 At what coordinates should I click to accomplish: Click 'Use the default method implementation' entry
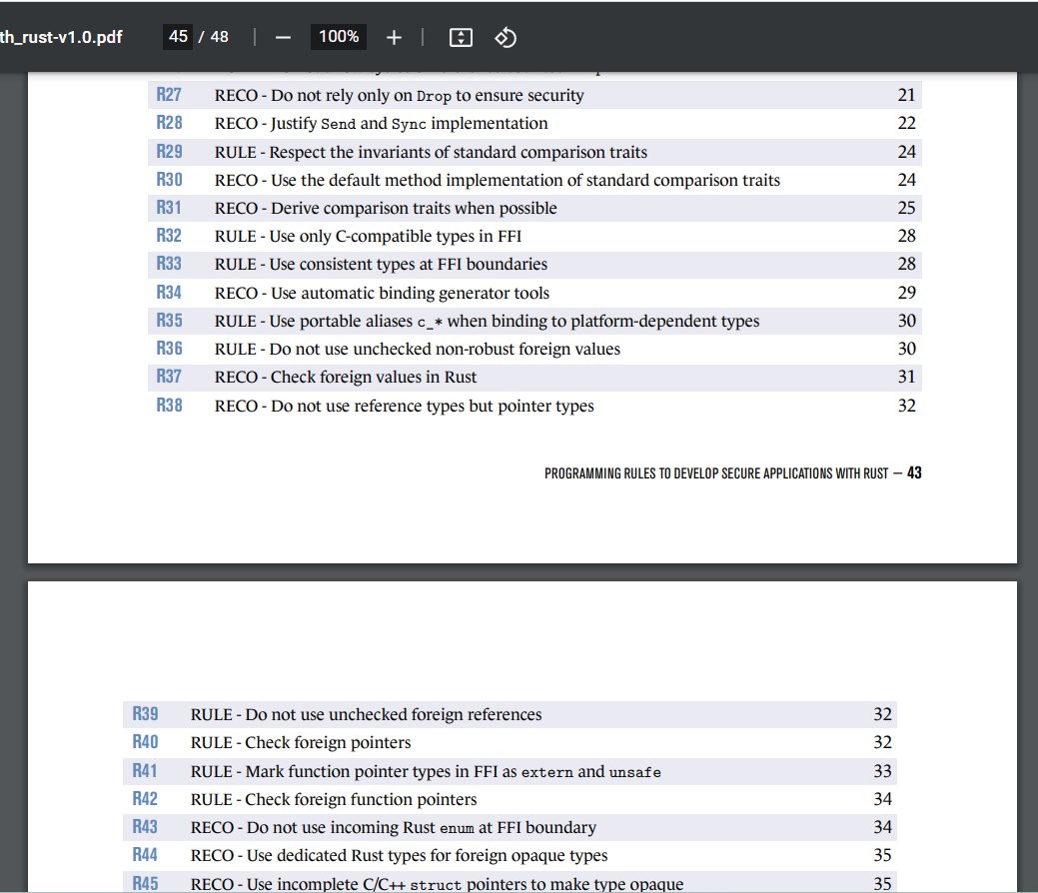[x=498, y=180]
